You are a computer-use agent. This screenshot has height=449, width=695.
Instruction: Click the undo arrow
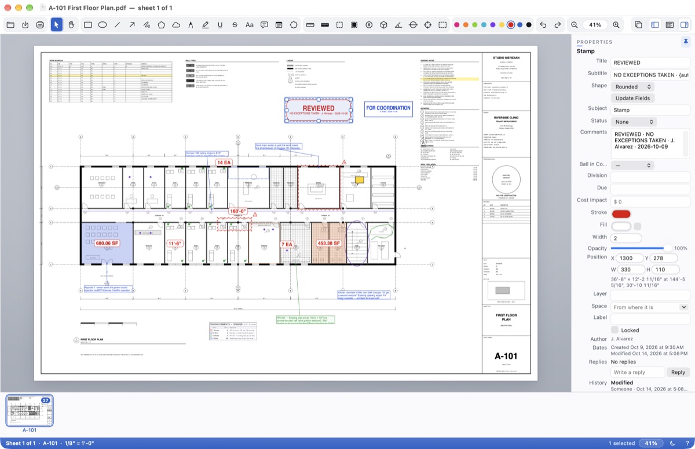pyautogui.click(x=543, y=25)
